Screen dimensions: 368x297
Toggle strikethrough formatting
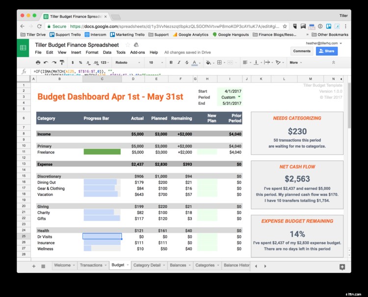[186, 62]
